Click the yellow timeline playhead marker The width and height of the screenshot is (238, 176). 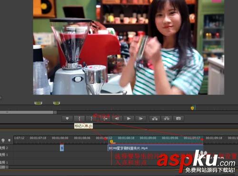tap(111, 142)
